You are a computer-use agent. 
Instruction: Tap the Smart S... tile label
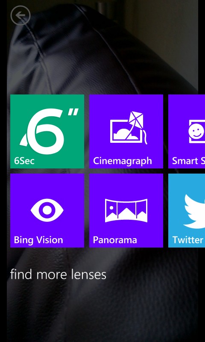coord(188,161)
